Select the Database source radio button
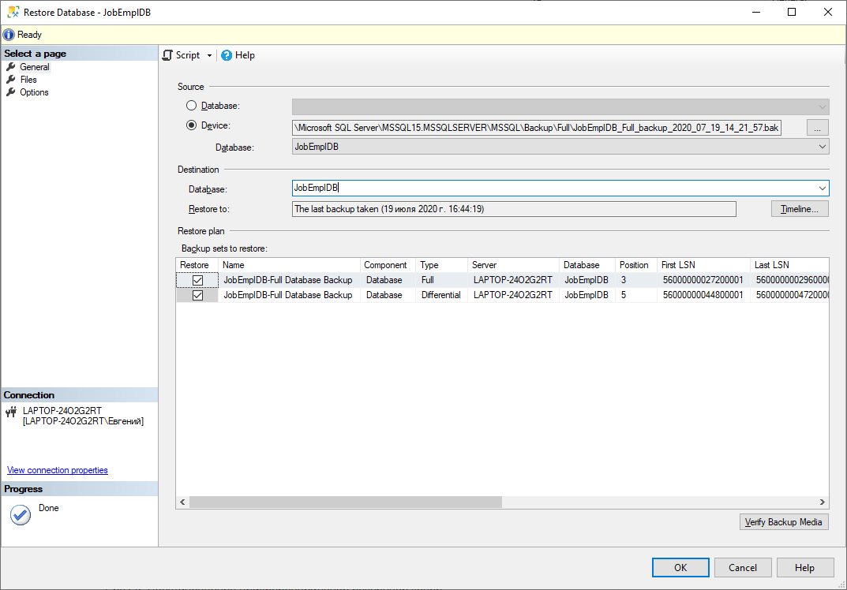 tap(190, 105)
